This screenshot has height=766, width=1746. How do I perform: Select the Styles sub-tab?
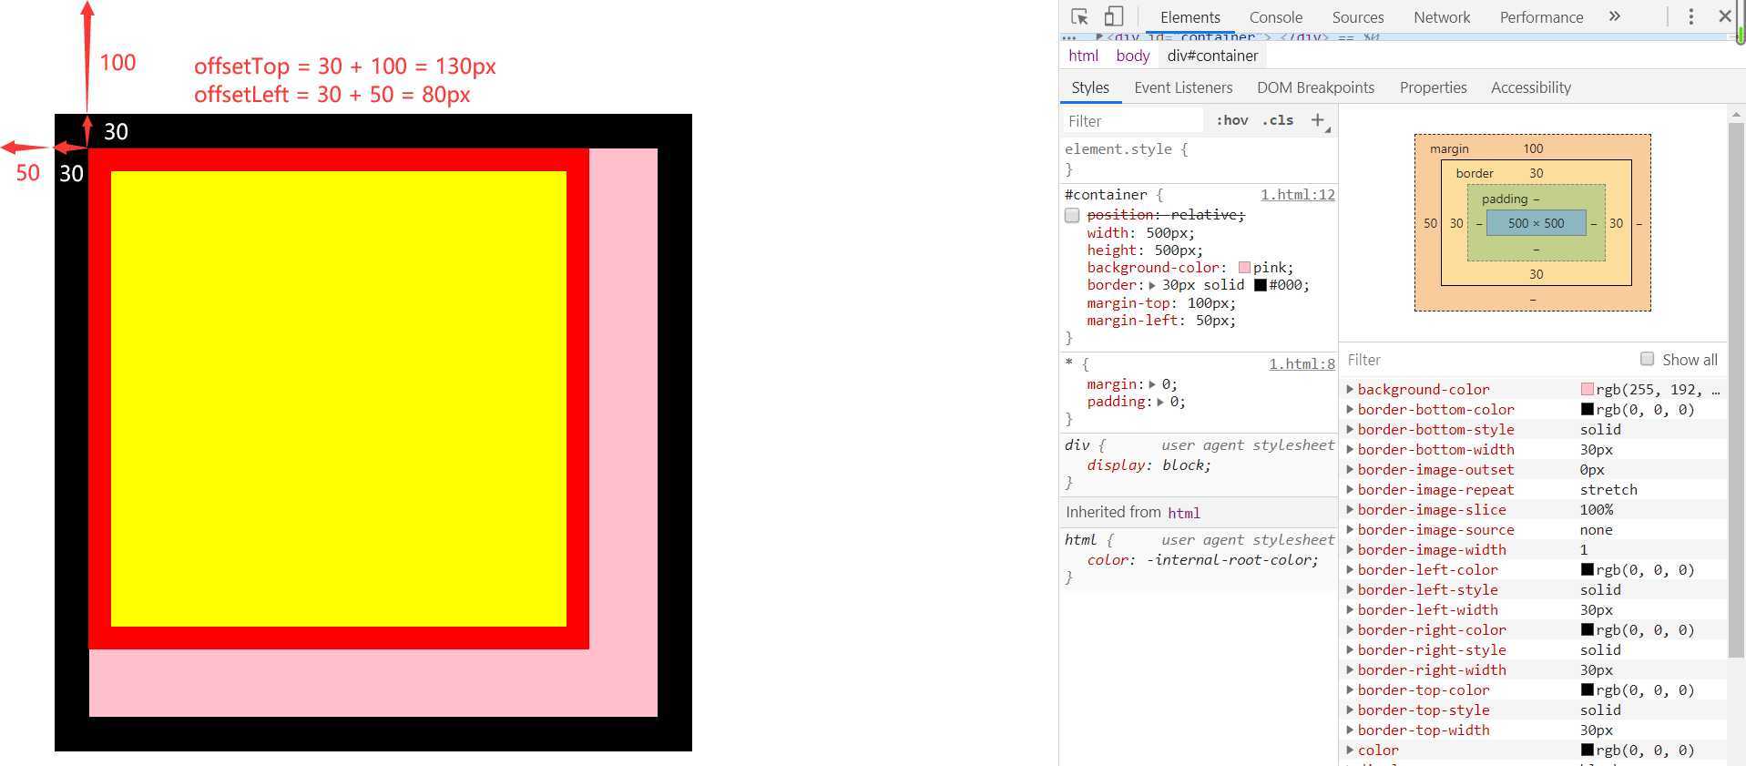[x=1090, y=87]
